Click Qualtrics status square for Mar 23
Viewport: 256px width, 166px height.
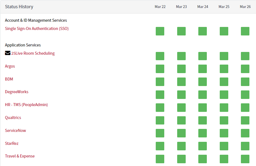click(181, 120)
